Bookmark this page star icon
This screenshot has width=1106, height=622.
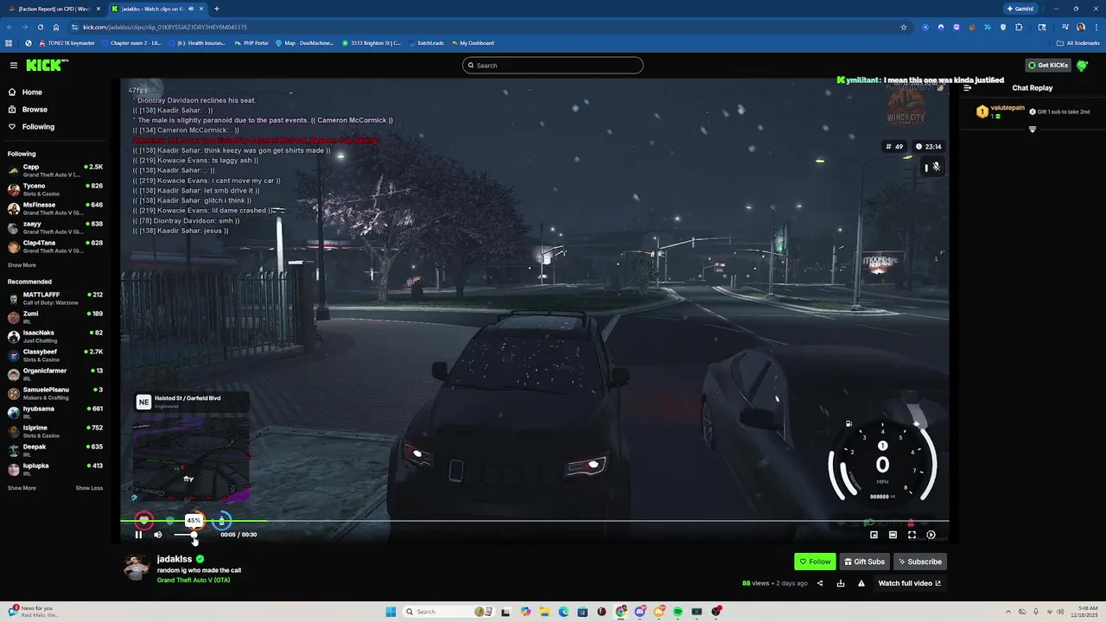click(x=904, y=27)
